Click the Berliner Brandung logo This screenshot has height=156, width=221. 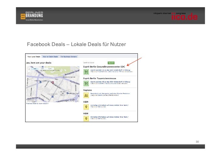point(32,16)
